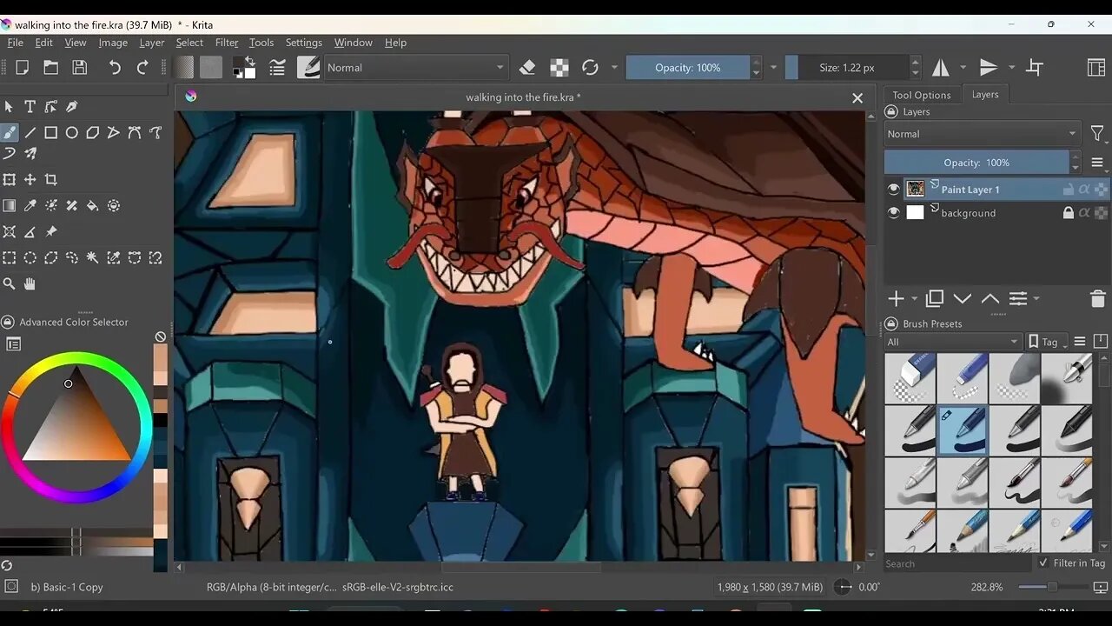Image resolution: width=1112 pixels, height=626 pixels.
Task: Select the Move tool
Action: [30, 180]
